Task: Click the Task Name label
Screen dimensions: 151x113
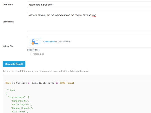Action: [8, 4]
